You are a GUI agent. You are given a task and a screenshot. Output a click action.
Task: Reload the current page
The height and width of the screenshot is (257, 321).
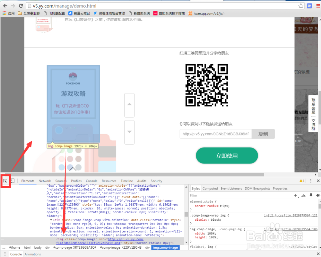pos(21,5)
